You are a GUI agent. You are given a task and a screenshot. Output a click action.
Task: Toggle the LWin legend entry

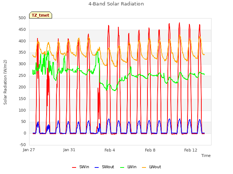[128, 167]
